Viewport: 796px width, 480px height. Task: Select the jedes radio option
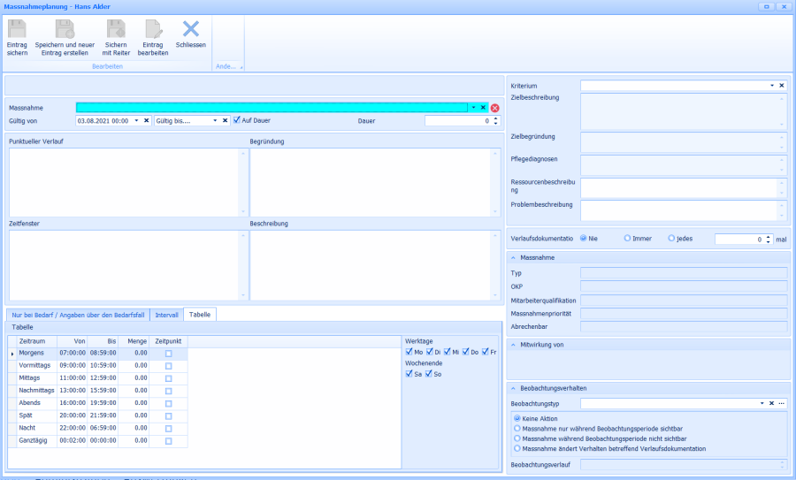pos(671,238)
